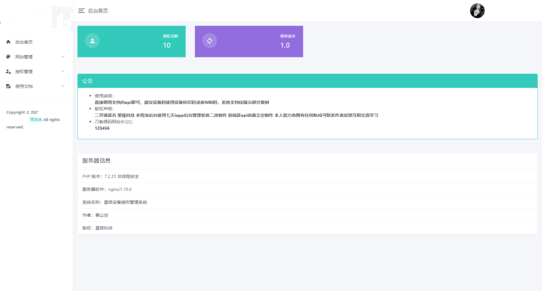Click the palette icon for 网站管理

point(8,57)
